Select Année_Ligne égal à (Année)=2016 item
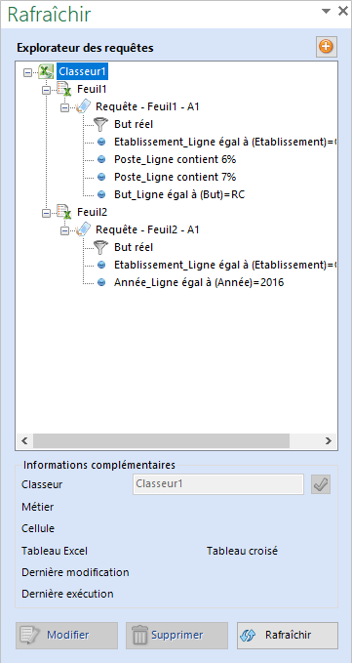Screen dimensions: 352x663 (x=199, y=282)
